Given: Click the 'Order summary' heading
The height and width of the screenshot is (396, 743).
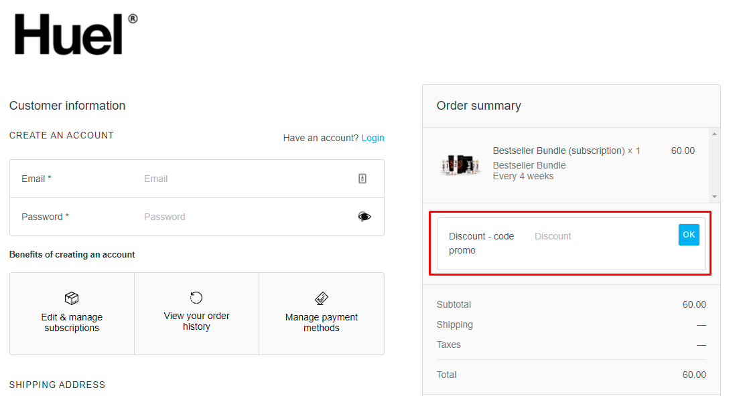Looking at the screenshot, I should coord(478,106).
